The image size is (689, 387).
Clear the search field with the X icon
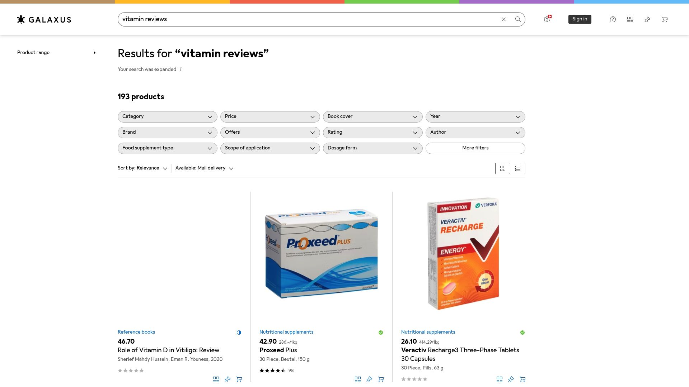pos(504,19)
